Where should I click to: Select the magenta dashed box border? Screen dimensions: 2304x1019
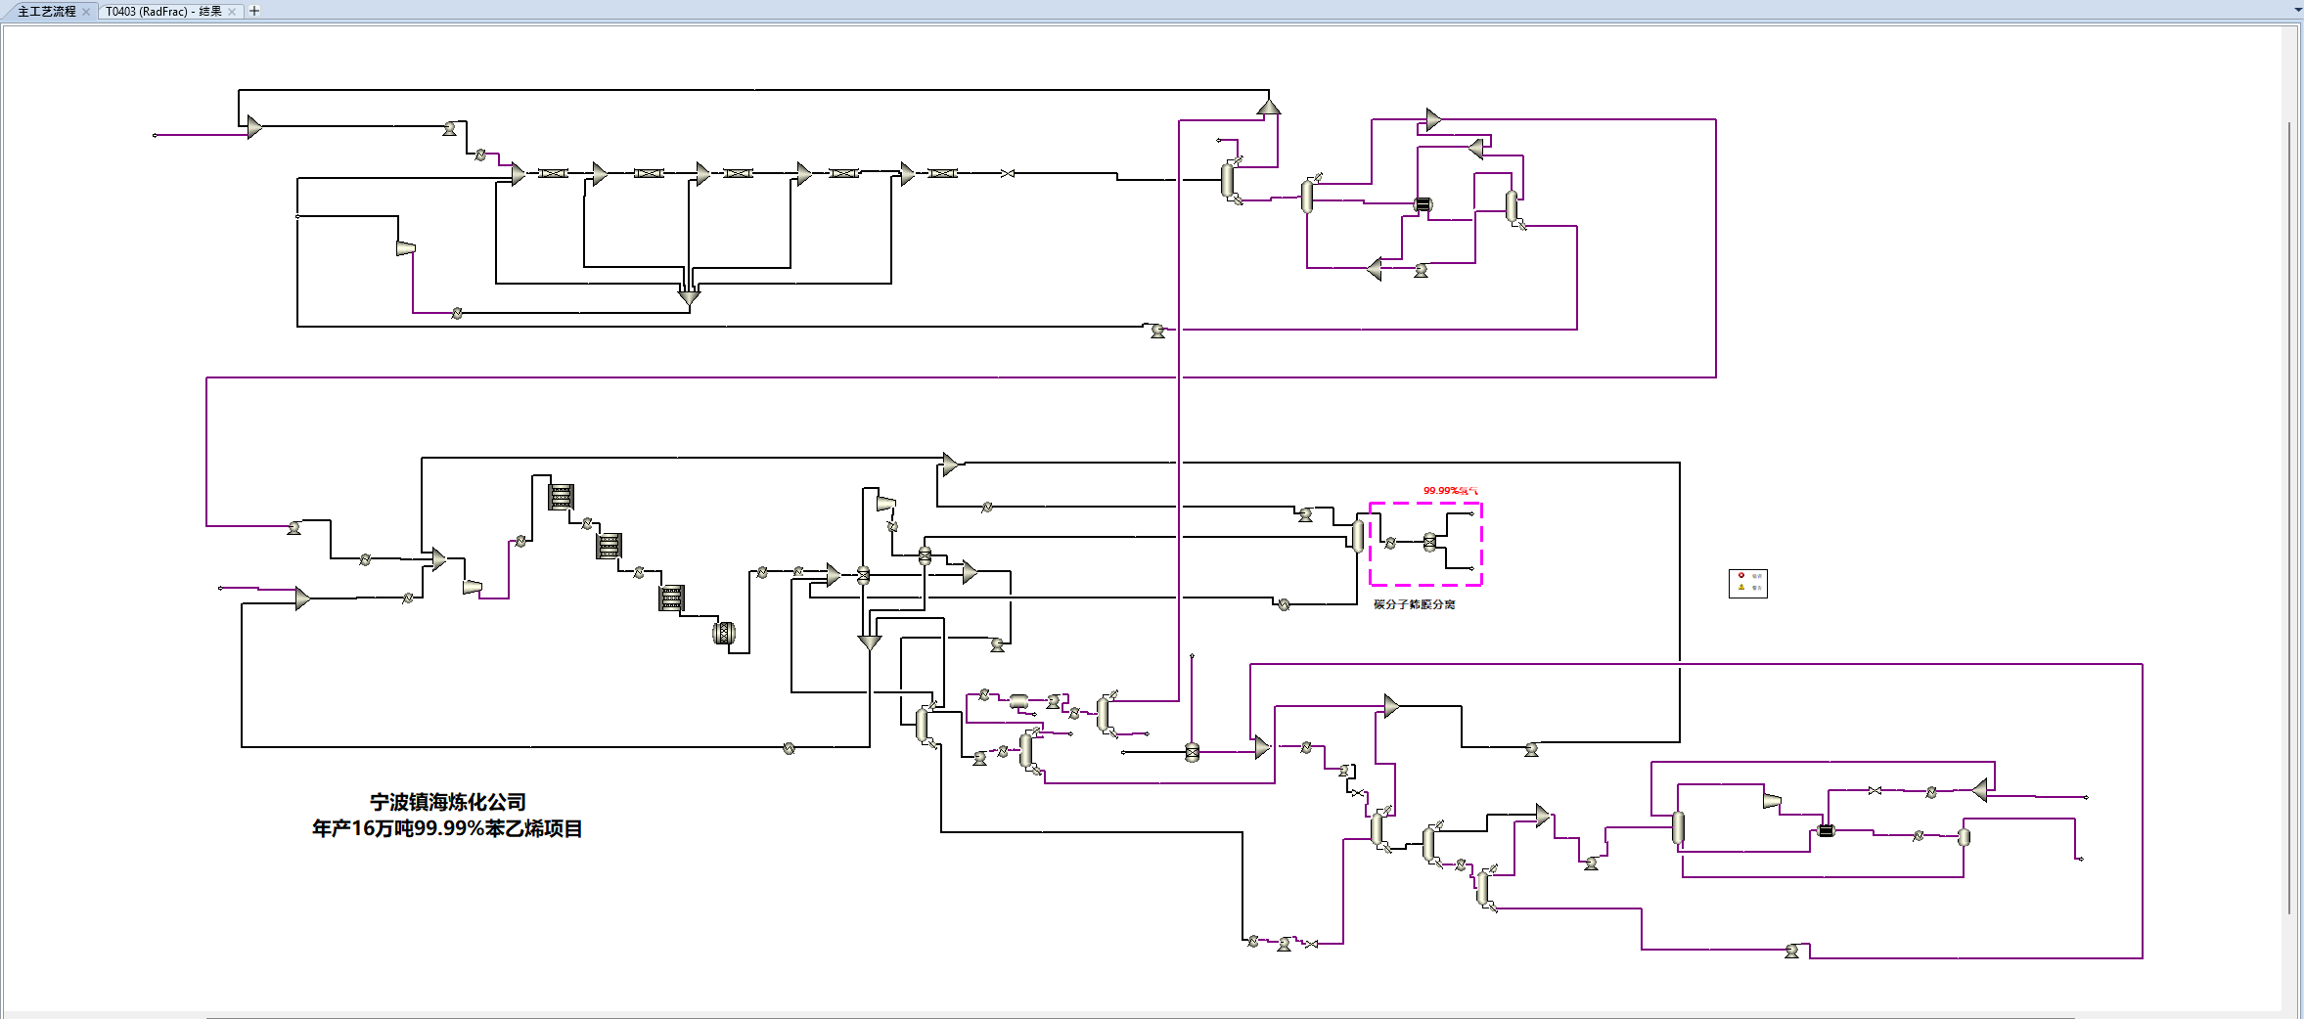(x=1425, y=504)
